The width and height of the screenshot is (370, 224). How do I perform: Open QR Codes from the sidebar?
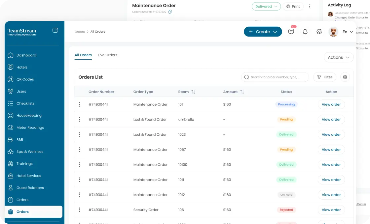pyautogui.click(x=25, y=79)
